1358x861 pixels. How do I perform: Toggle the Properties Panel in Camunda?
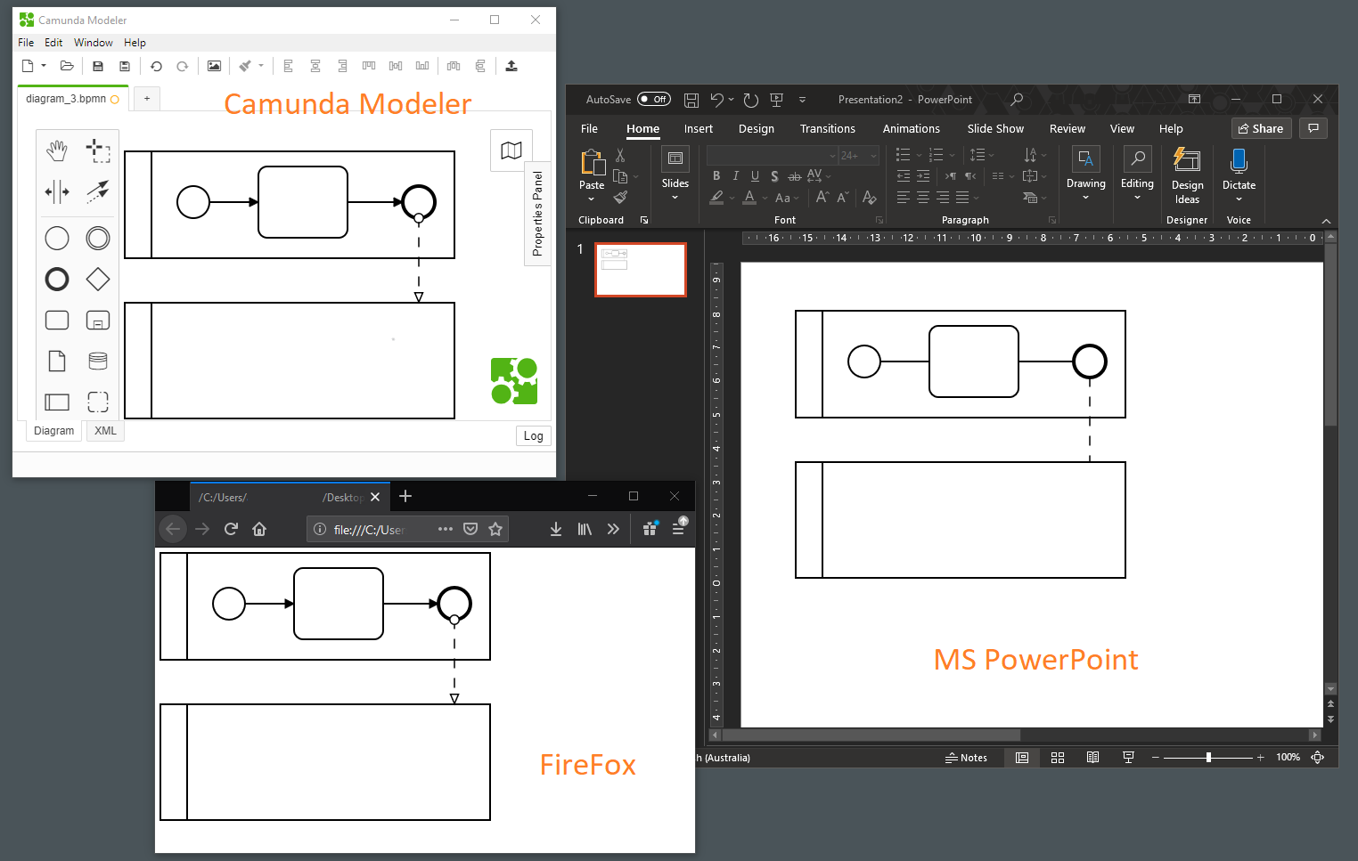[x=537, y=214]
